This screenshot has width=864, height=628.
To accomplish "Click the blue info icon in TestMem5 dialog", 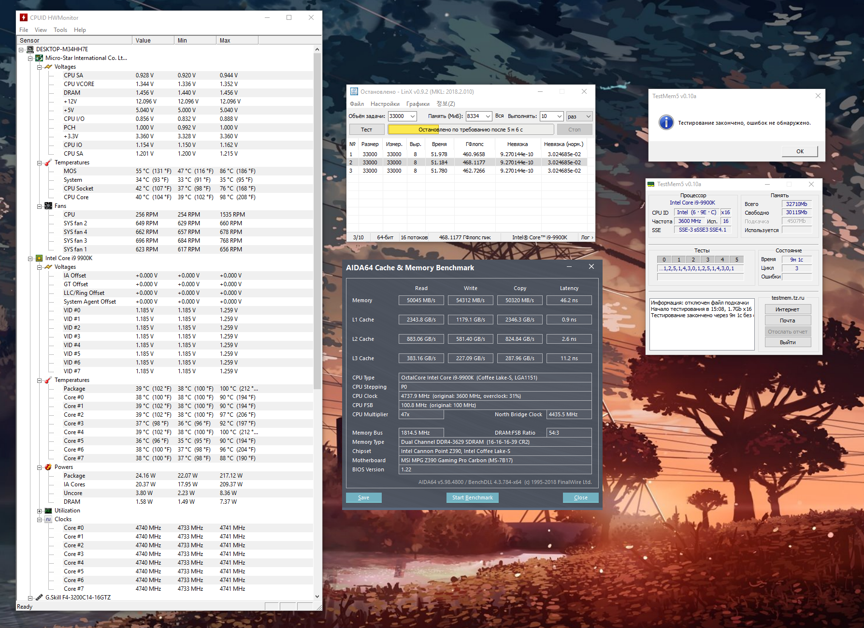I will click(666, 122).
